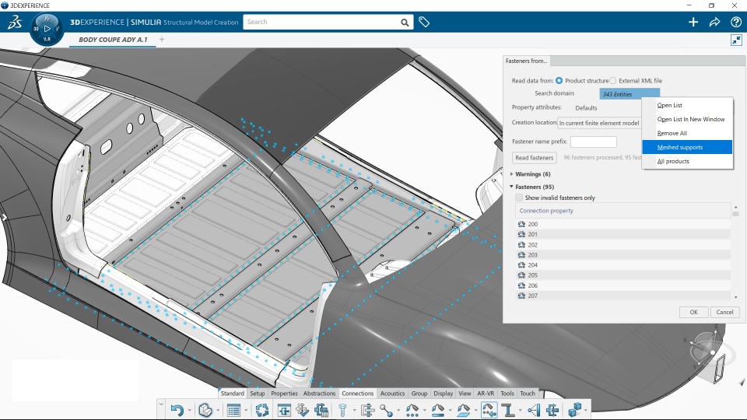Click the 3DS logo icon
Image resolution: width=747 pixels, height=420 pixels.
tap(15, 22)
